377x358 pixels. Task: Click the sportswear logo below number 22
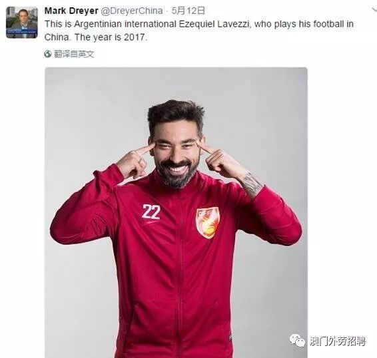point(151,222)
